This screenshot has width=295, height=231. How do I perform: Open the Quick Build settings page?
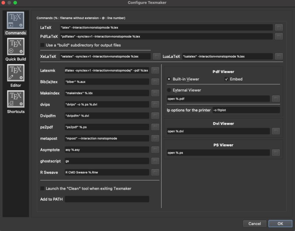(x=15, y=49)
